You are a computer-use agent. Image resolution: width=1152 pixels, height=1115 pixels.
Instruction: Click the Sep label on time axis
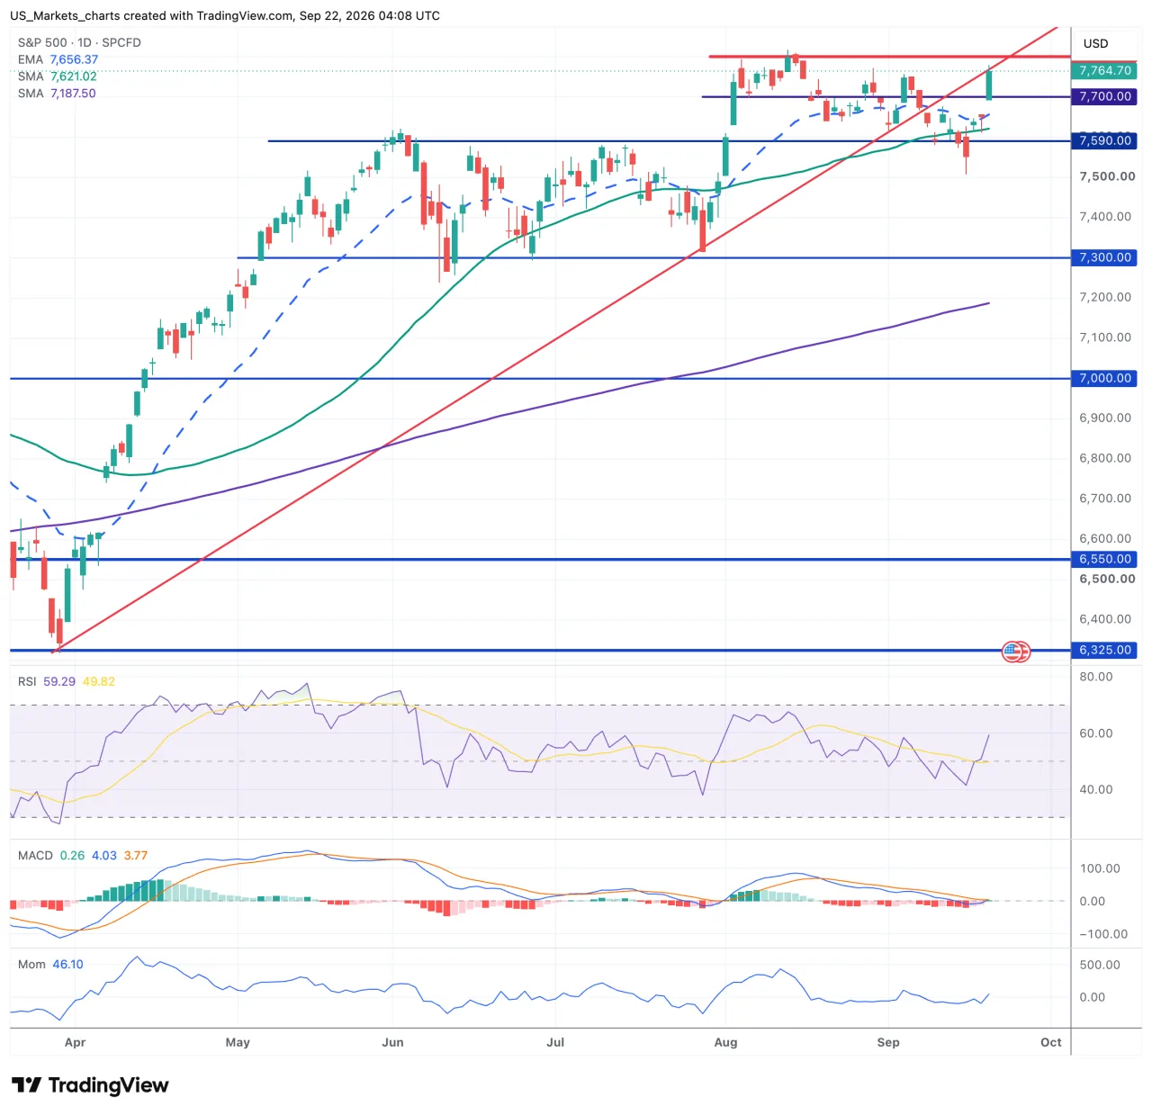pyautogui.click(x=888, y=1042)
